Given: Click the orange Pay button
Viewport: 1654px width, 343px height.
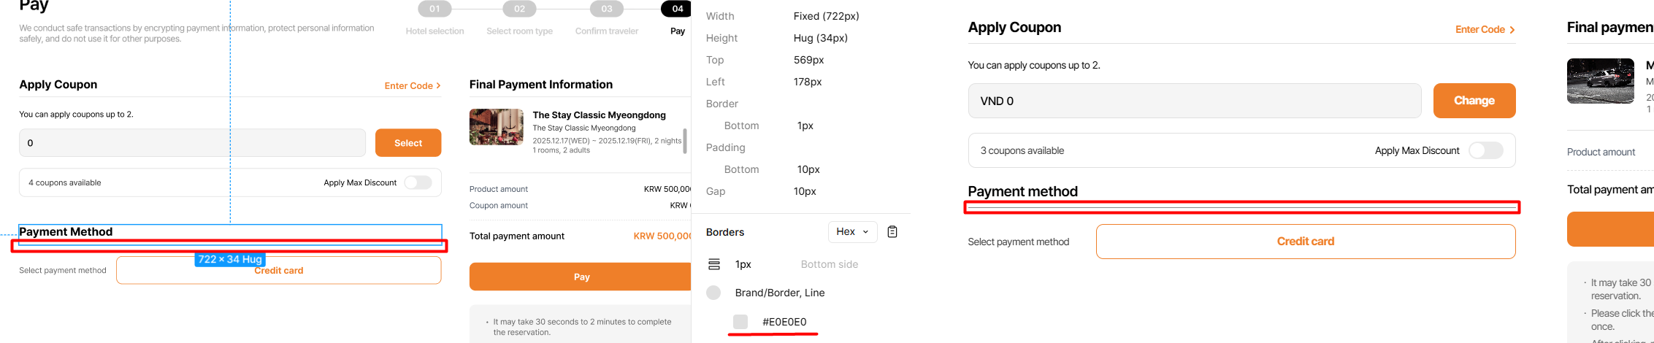Looking at the screenshot, I should click(581, 277).
